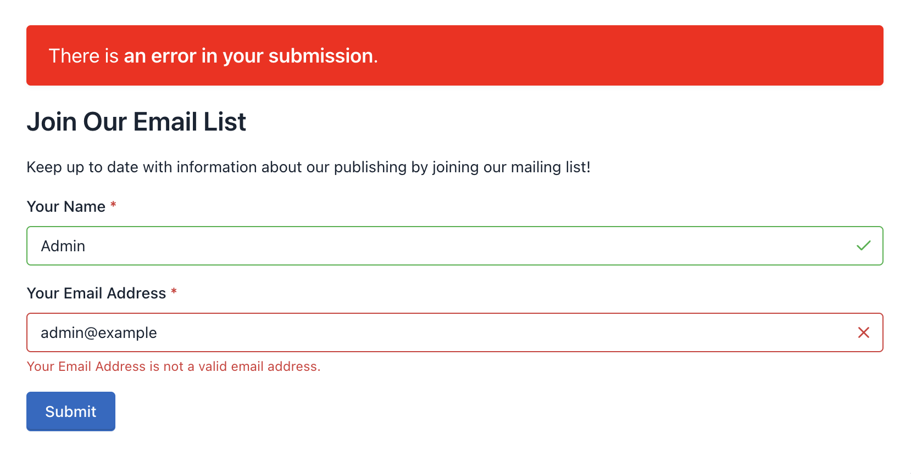Click the email validation error message text

[x=174, y=366]
